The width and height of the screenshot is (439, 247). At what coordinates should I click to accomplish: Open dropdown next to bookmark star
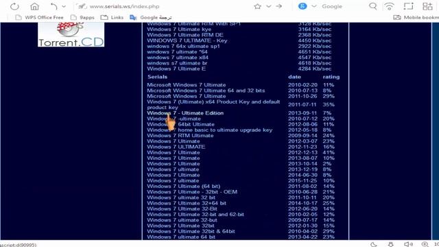click(x=268, y=6)
